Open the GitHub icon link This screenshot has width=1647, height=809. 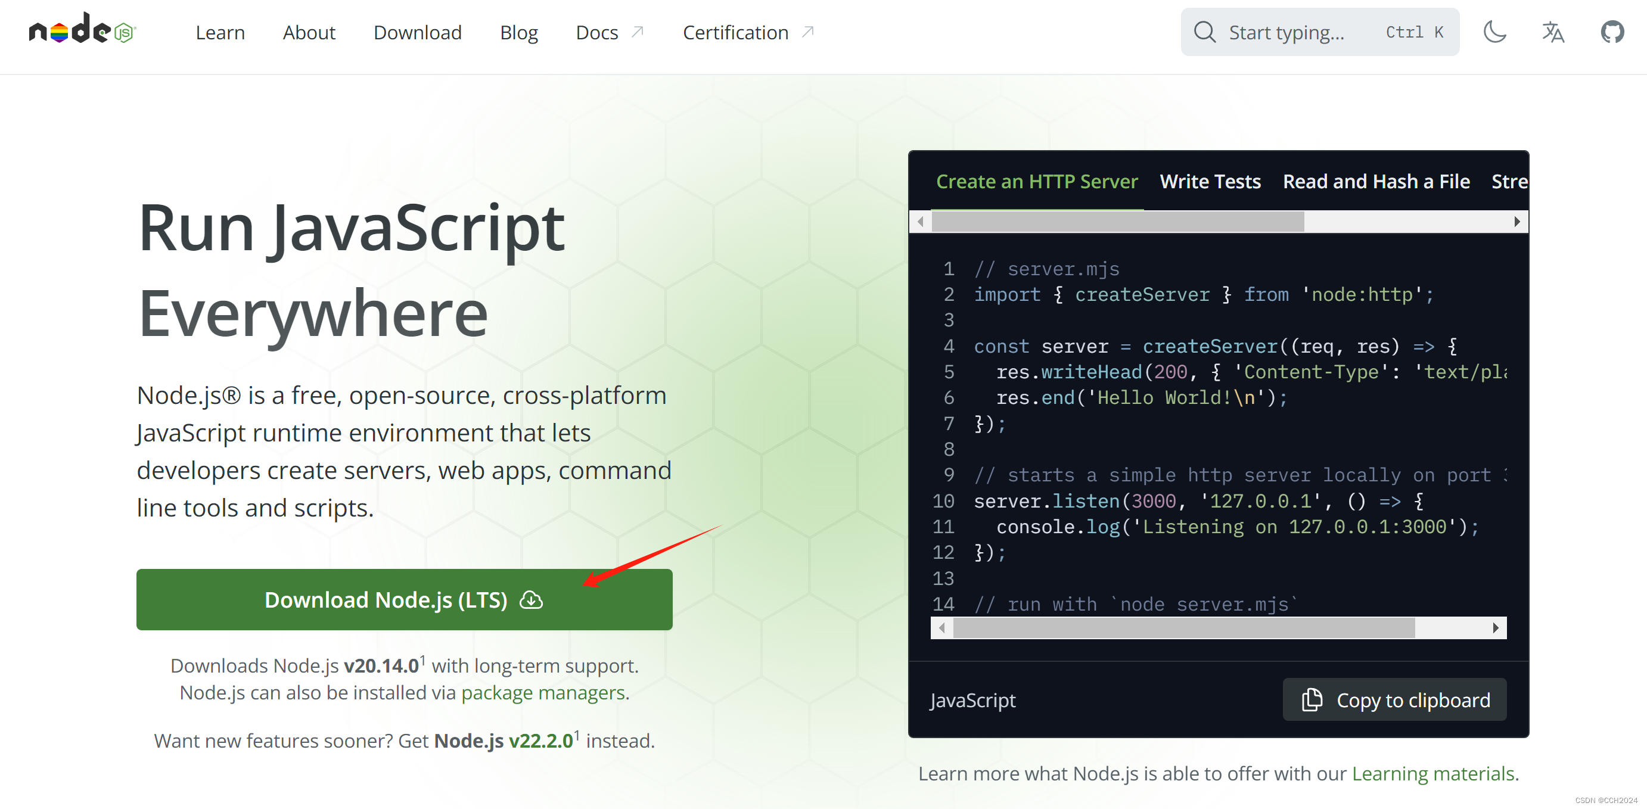1612,32
